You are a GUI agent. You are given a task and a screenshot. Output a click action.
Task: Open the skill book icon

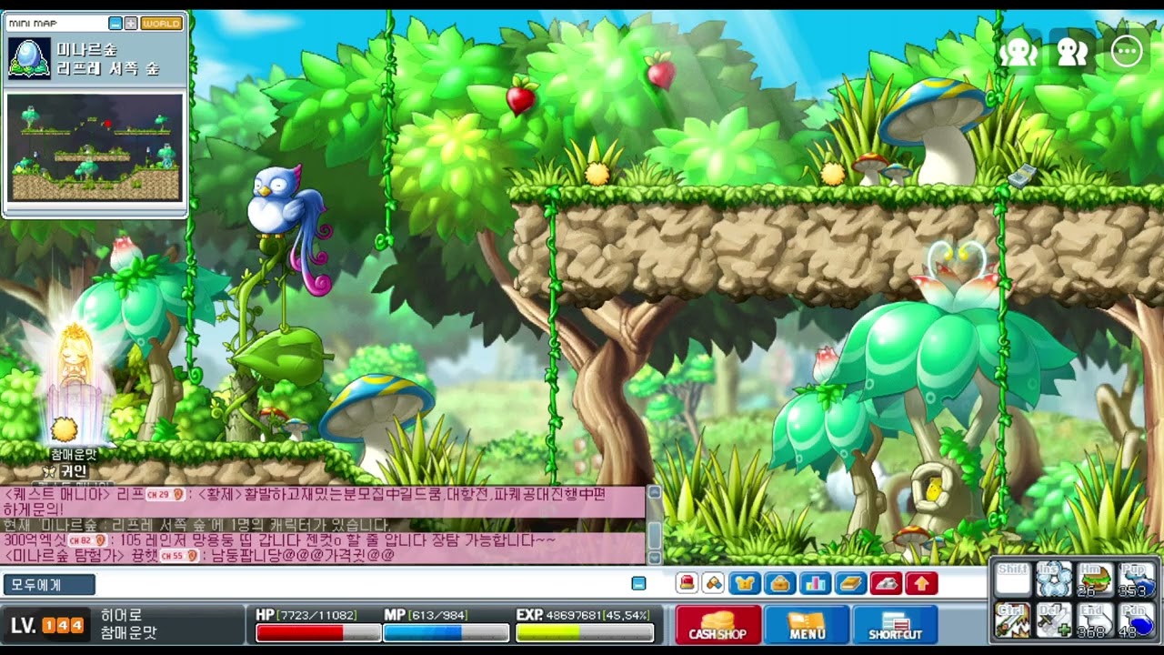click(850, 583)
